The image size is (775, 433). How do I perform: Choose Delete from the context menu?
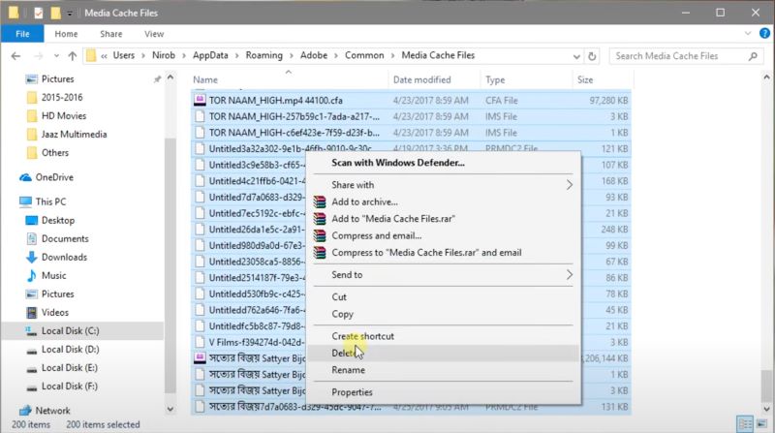tap(345, 354)
